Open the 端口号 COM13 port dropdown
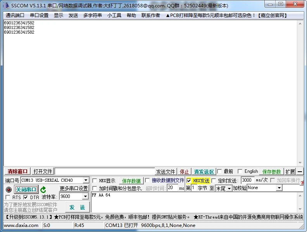307x232 pixels. [x=86, y=180]
